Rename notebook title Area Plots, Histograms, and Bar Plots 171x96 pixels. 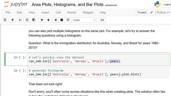(68, 5)
